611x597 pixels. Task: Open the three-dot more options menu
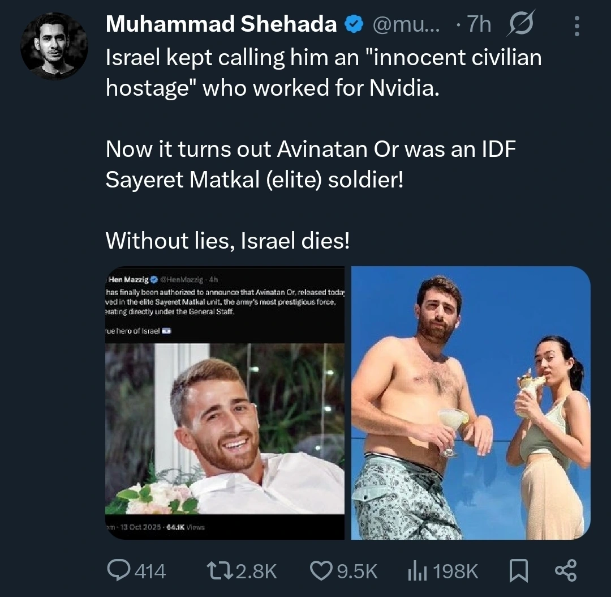[x=576, y=25]
